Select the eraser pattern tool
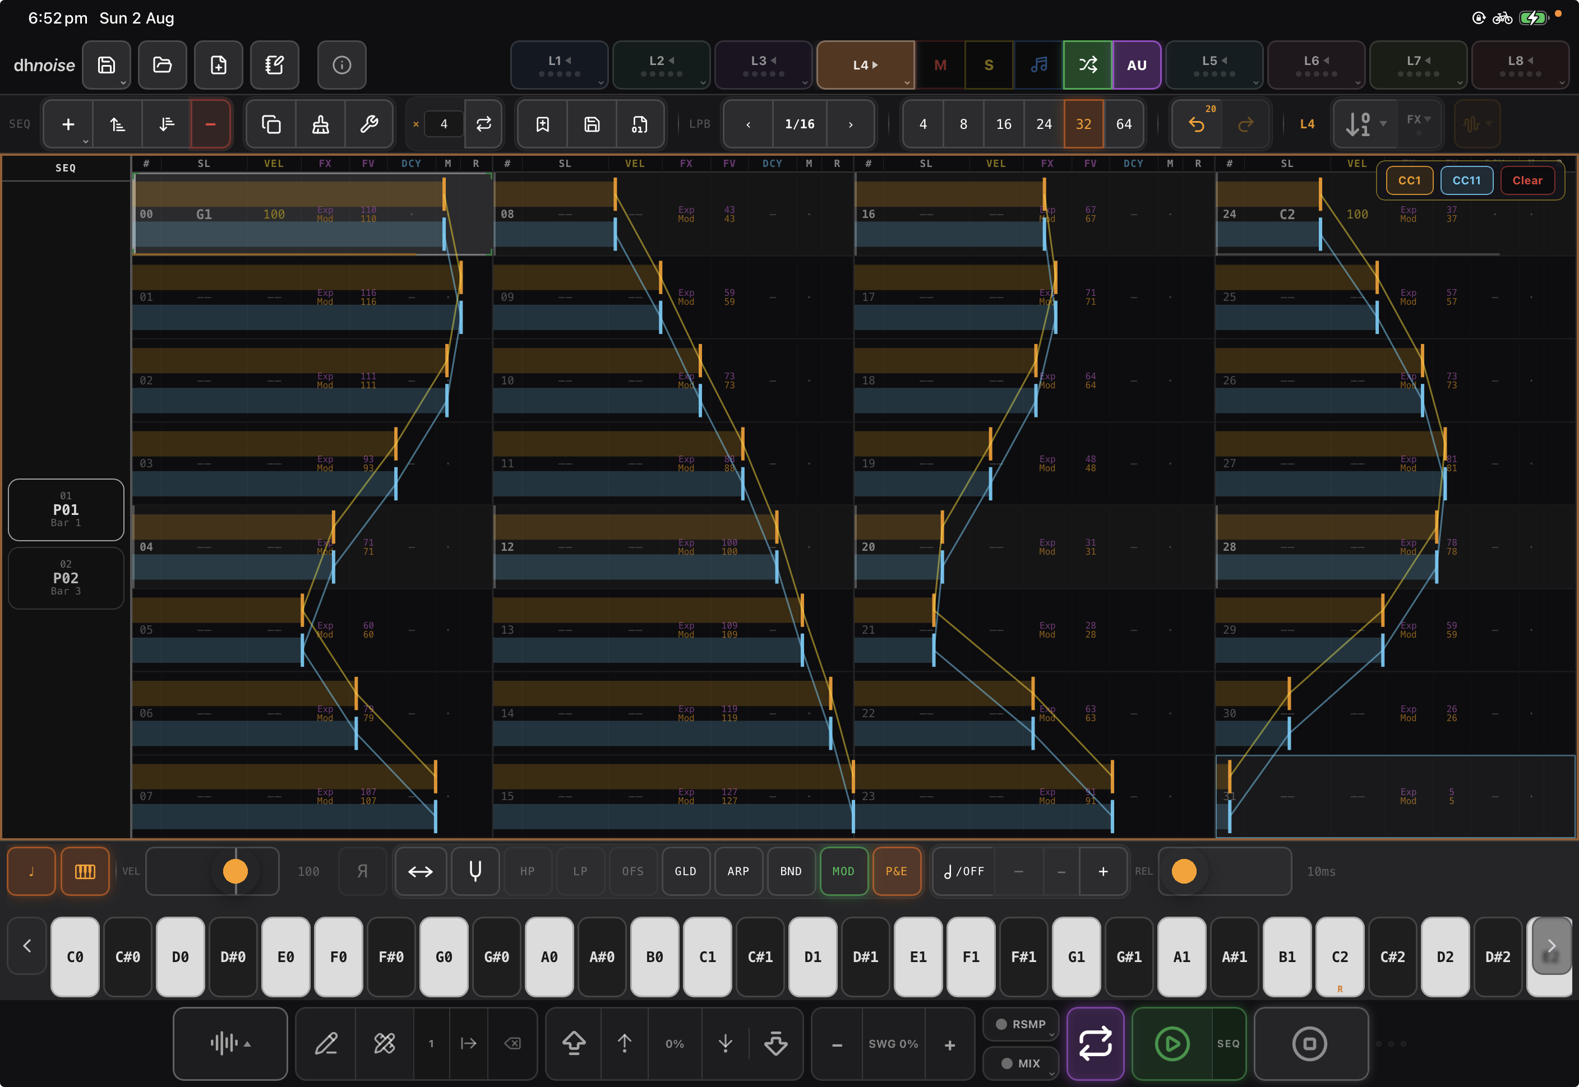The image size is (1579, 1087). click(384, 1043)
